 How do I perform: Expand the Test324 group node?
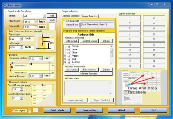65,62
